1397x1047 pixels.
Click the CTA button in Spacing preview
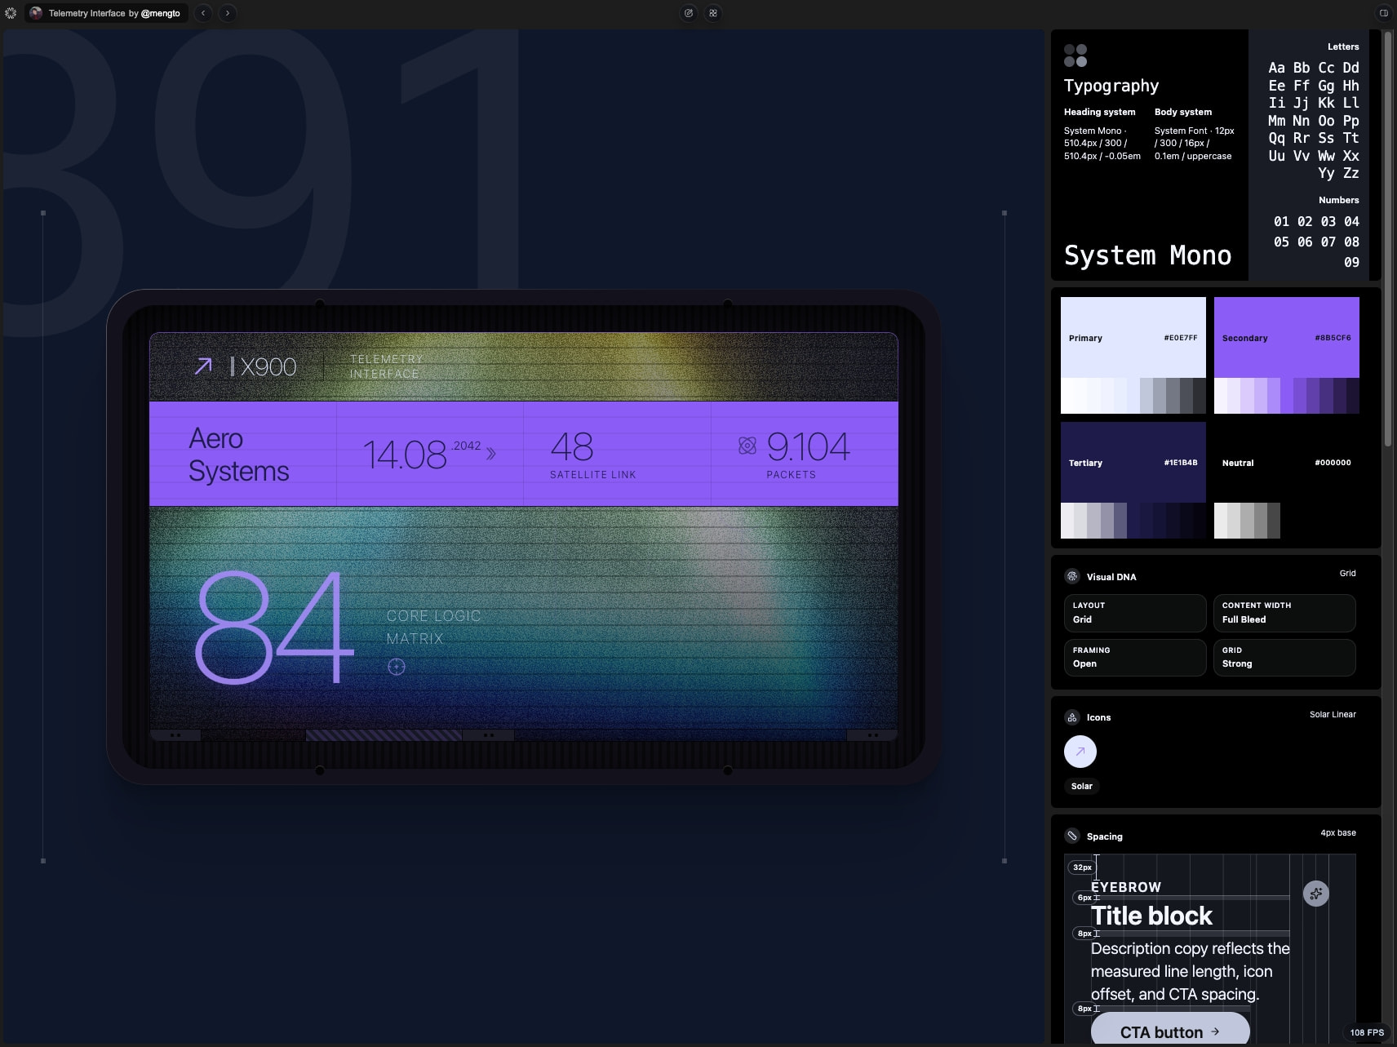pyautogui.click(x=1170, y=1030)
